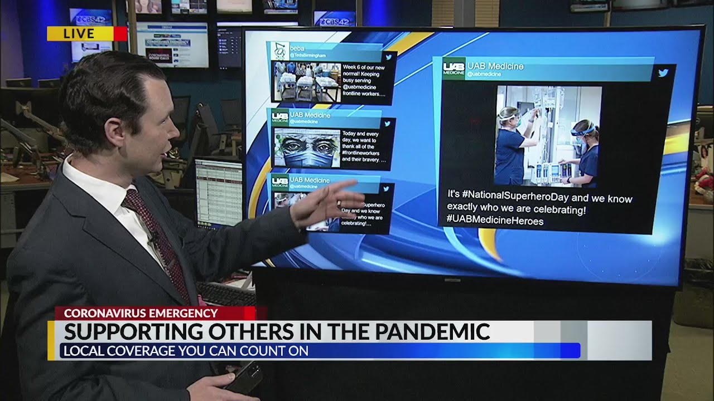This screenshot has height=401, width=714.
Task: Click the Local Coverage You Can Count On bar
Action: tap(320, 351)
